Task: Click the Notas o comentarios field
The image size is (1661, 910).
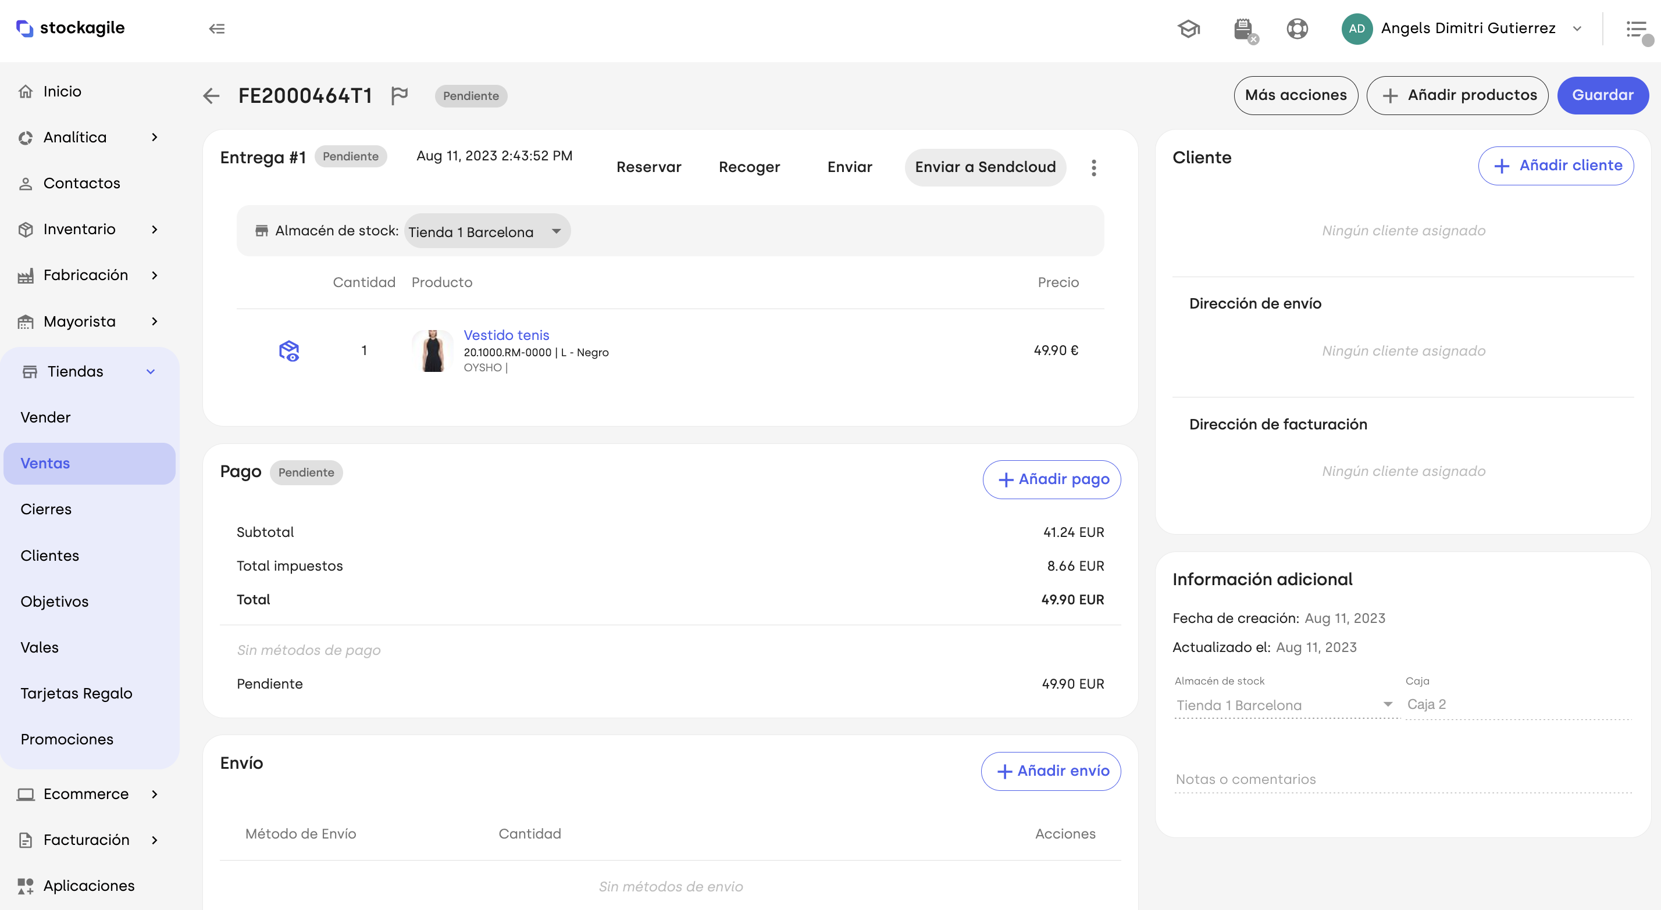Action: (1403, 780)
